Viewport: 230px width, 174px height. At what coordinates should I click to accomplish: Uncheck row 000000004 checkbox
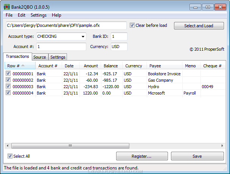(x=8, y=93)
